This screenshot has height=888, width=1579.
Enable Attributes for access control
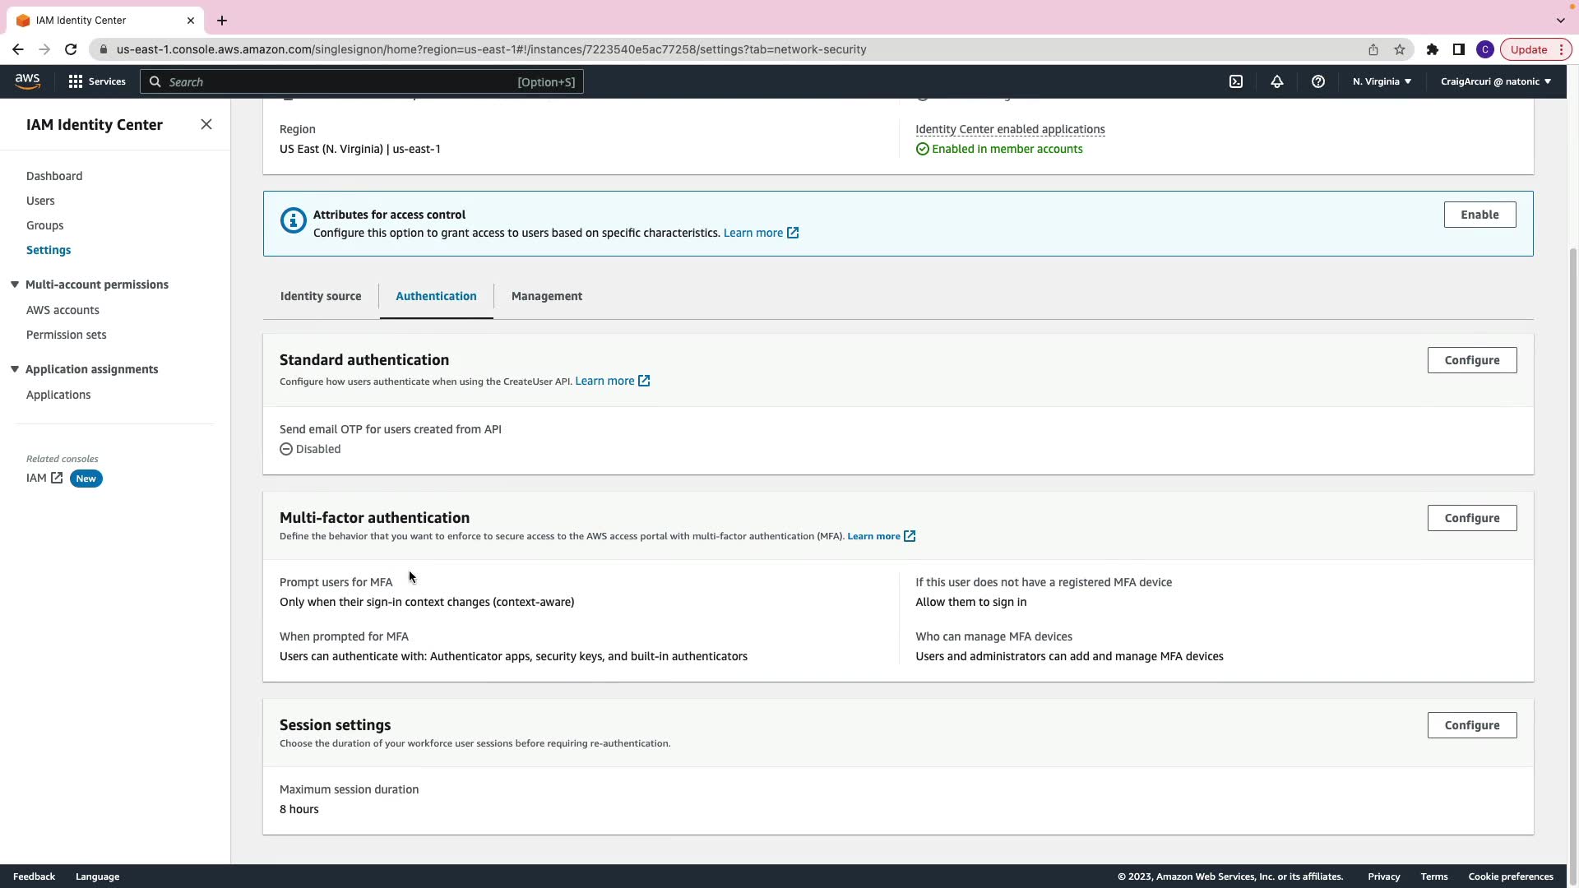click(1479, 215)
